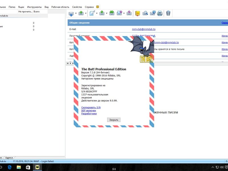The width and height of the screenshot is (228, 171).
Task: Click the Delete trash can icon
Action: pos(168,13)
